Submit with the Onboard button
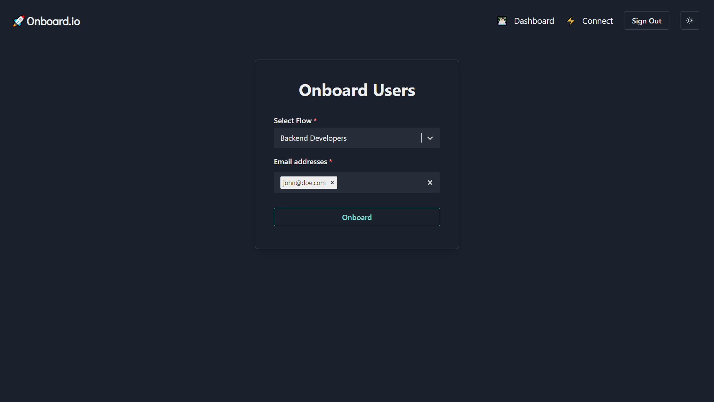 tap(357, 217)
